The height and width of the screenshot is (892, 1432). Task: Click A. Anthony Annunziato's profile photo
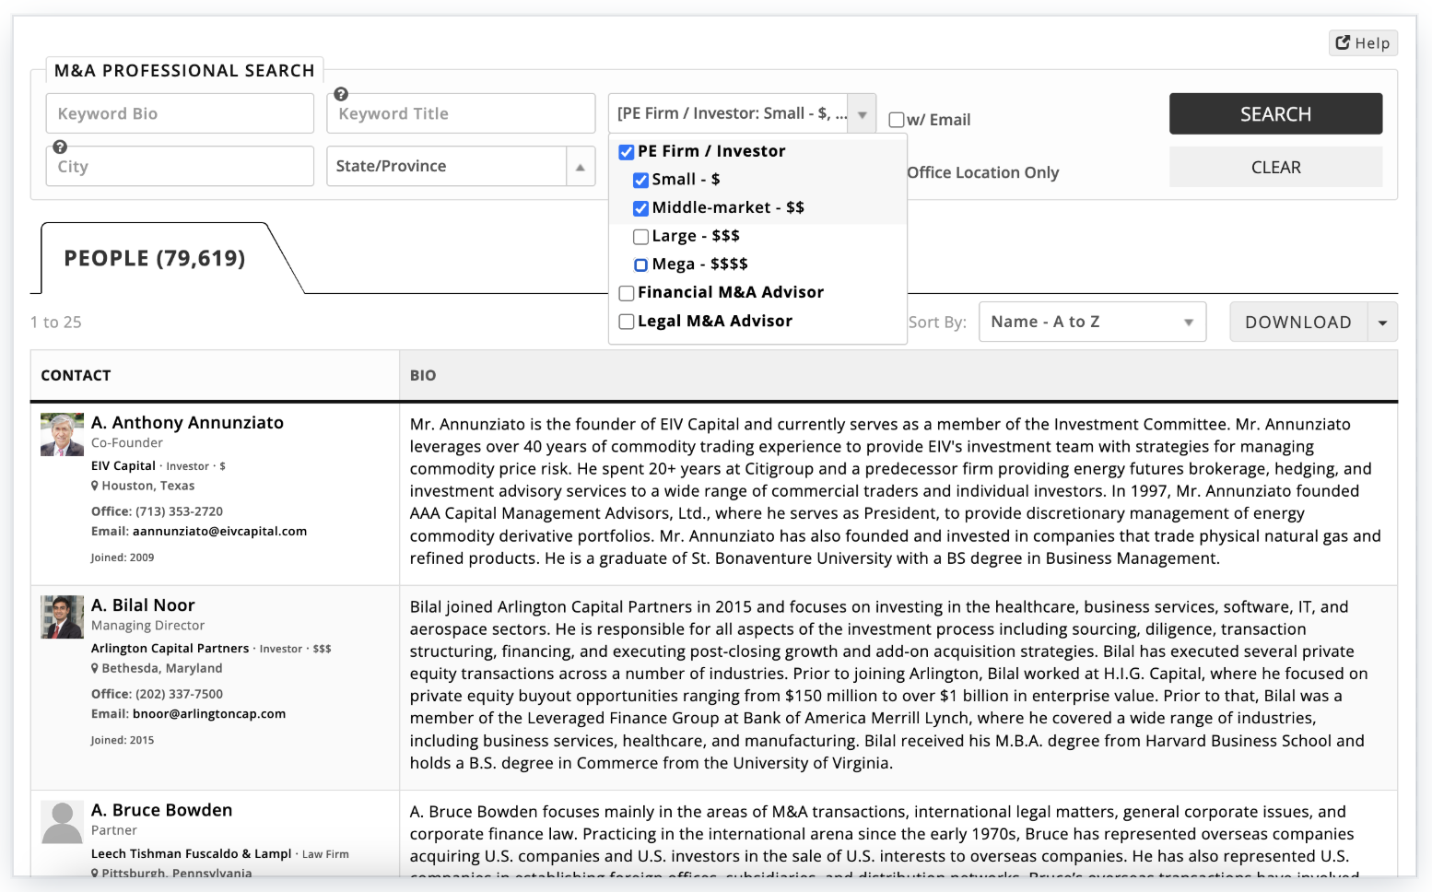(x=62, y=435)
